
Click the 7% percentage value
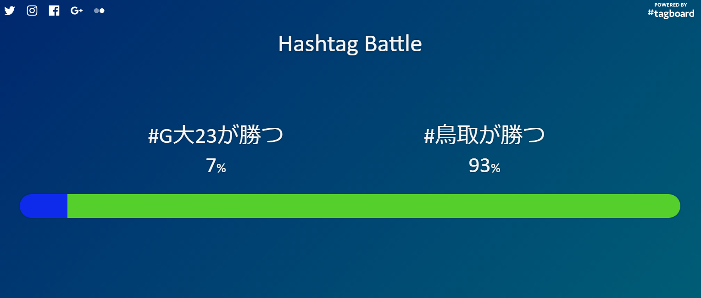[x=216, y=166]
